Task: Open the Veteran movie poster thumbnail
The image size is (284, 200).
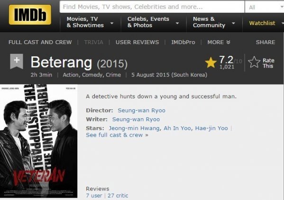Action: 38,141
